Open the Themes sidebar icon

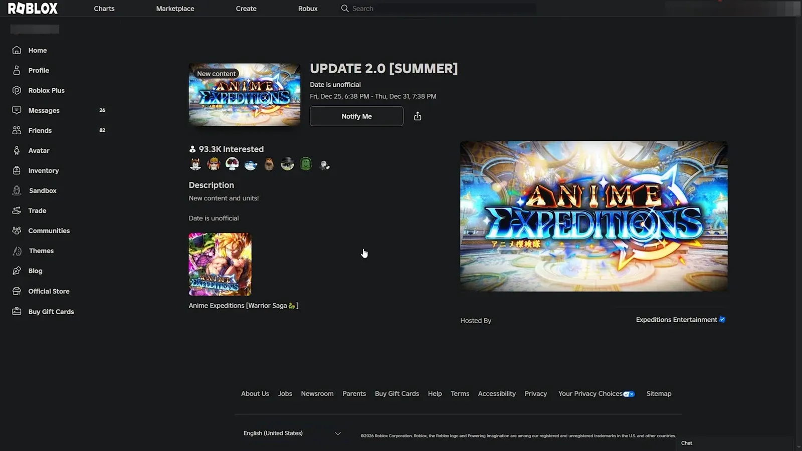(17, 251)
